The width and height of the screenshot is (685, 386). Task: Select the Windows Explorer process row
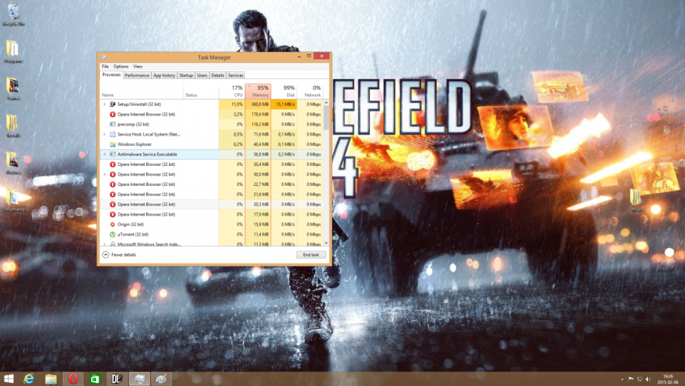coord(212,144)
